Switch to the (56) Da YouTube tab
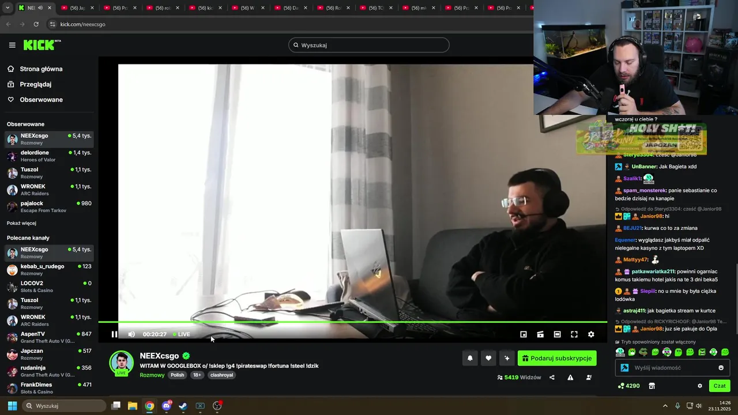This screenshot has height=415, width=738. pos(291,8)
